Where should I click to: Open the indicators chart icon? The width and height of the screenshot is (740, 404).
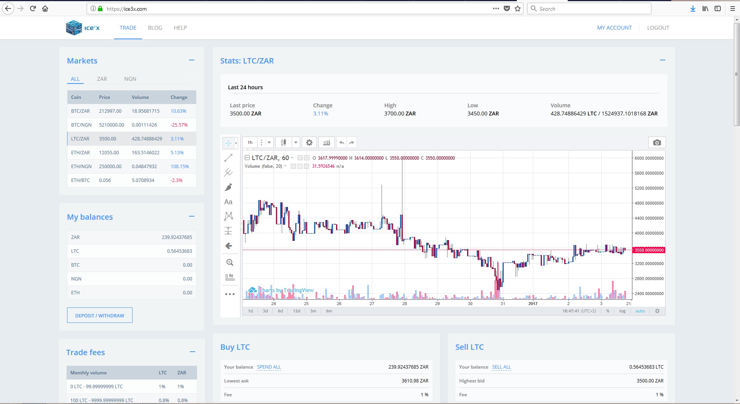tap(326, 143)
